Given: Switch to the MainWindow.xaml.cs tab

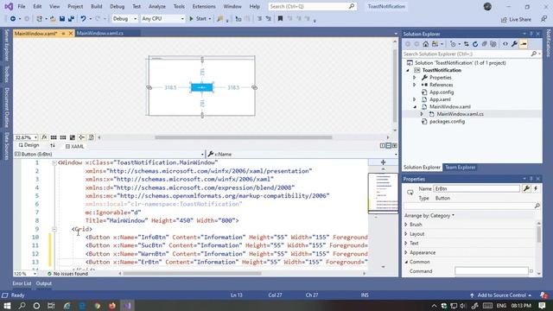Looking at the screenshot, I should click(x=100, y=33).
